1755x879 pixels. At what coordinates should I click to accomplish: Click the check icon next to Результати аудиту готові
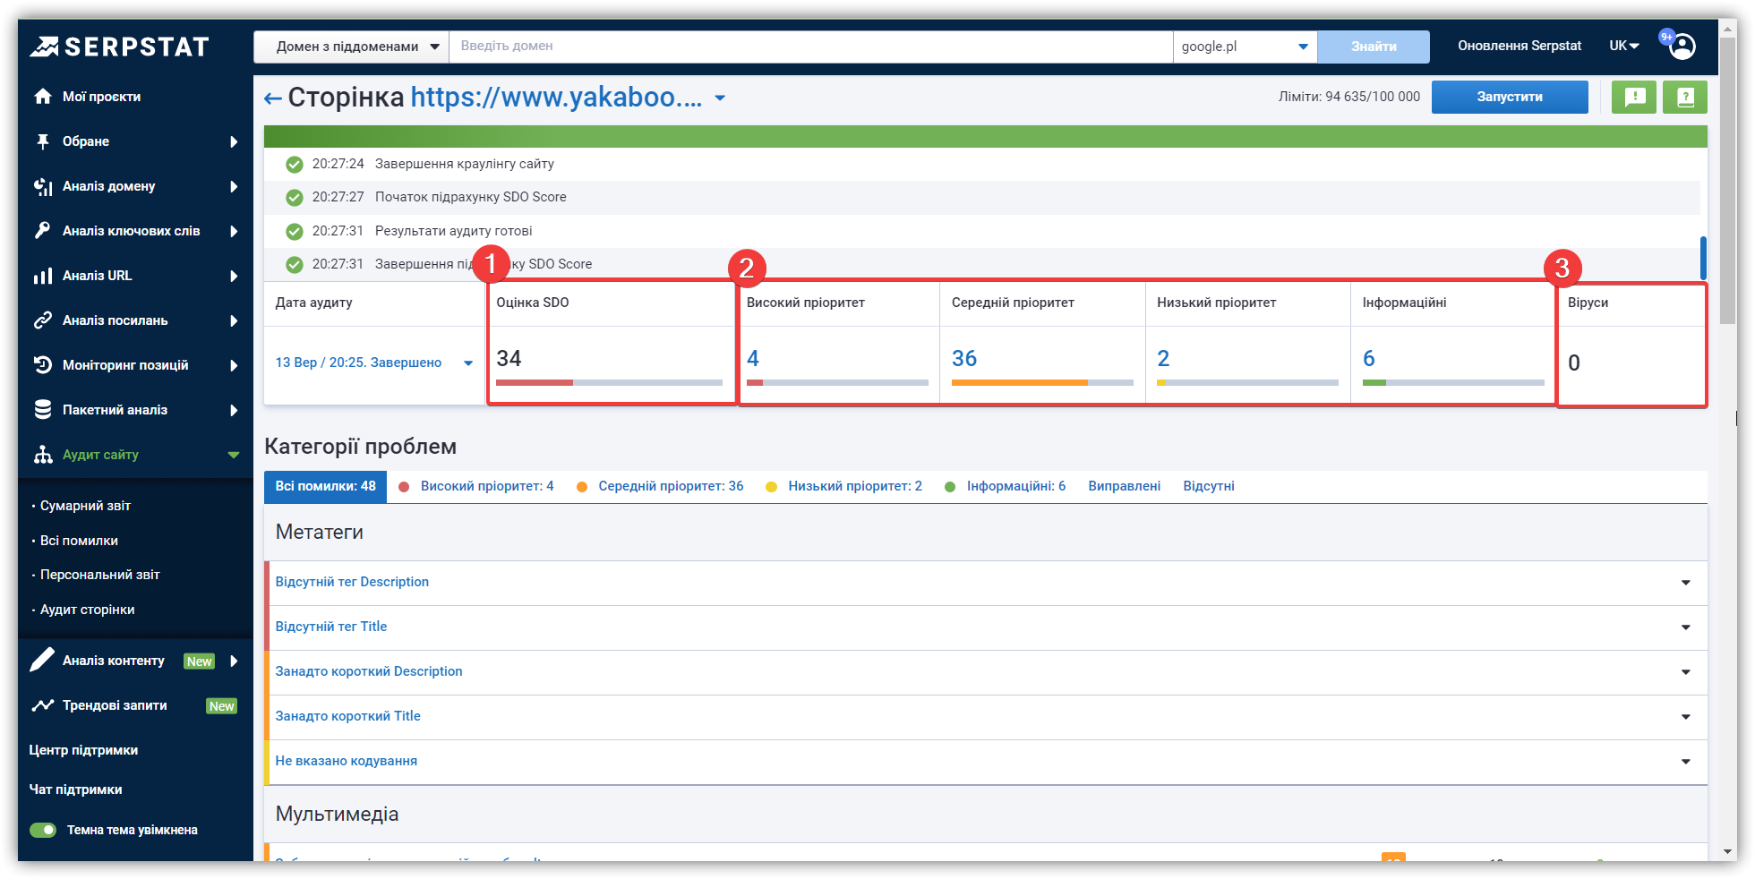point(294,231)
